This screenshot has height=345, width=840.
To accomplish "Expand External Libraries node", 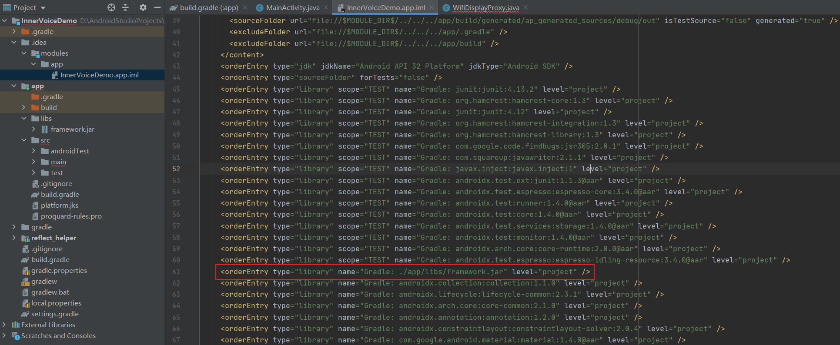I will pos(4,325).
